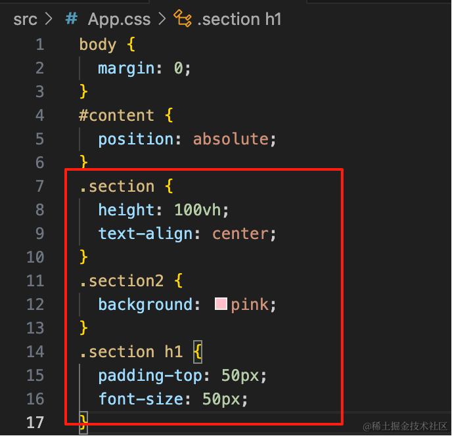Click the closing brace on line 10
This screenshot has width=452, height=436.
pyautogui.click(x=83, y=257)
